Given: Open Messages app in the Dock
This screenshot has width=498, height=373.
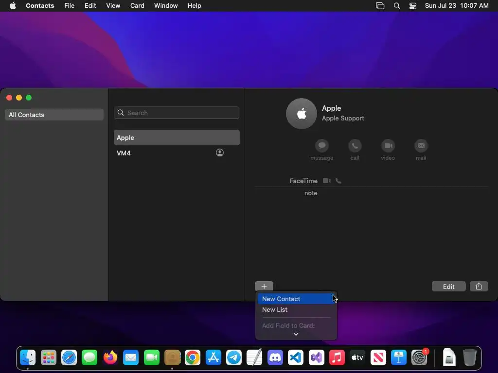Looking at the screenshot, I should click(89, 357).
